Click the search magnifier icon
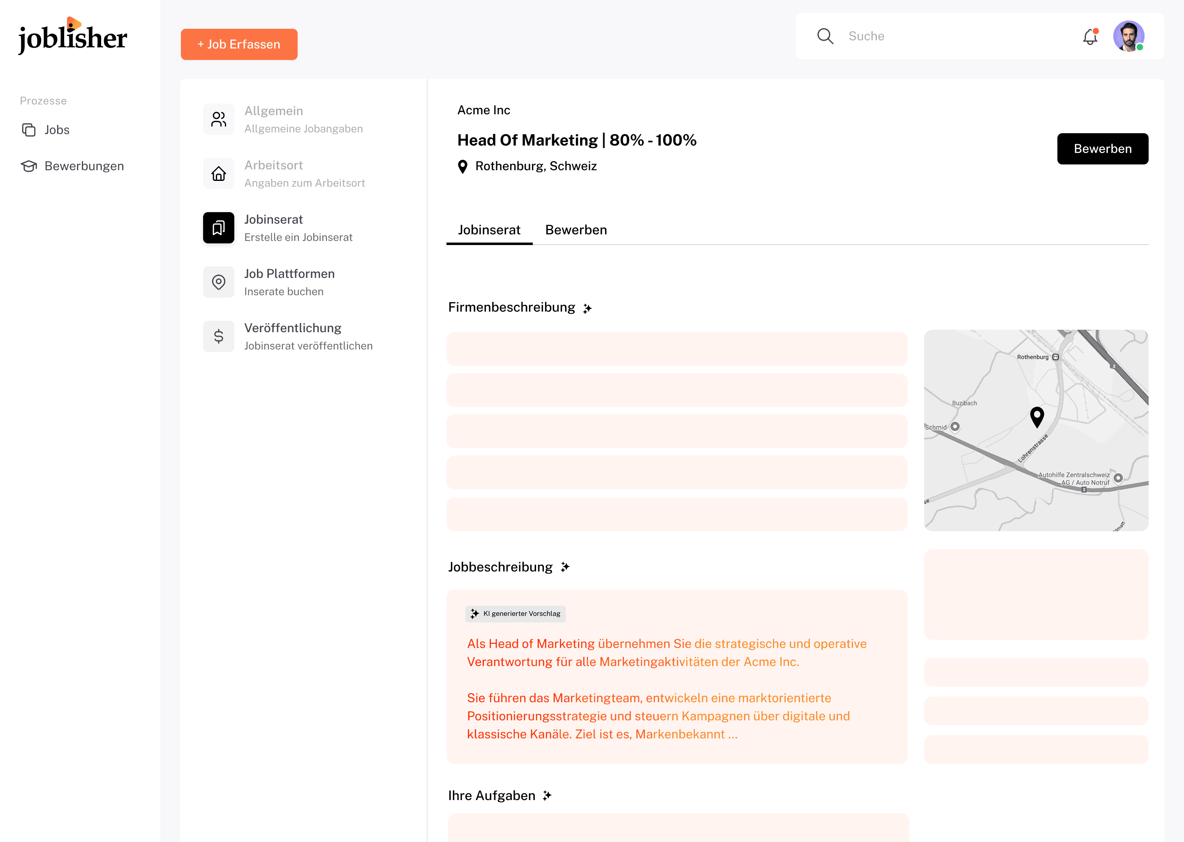The image size is (1184, 842). pos(825,36)
